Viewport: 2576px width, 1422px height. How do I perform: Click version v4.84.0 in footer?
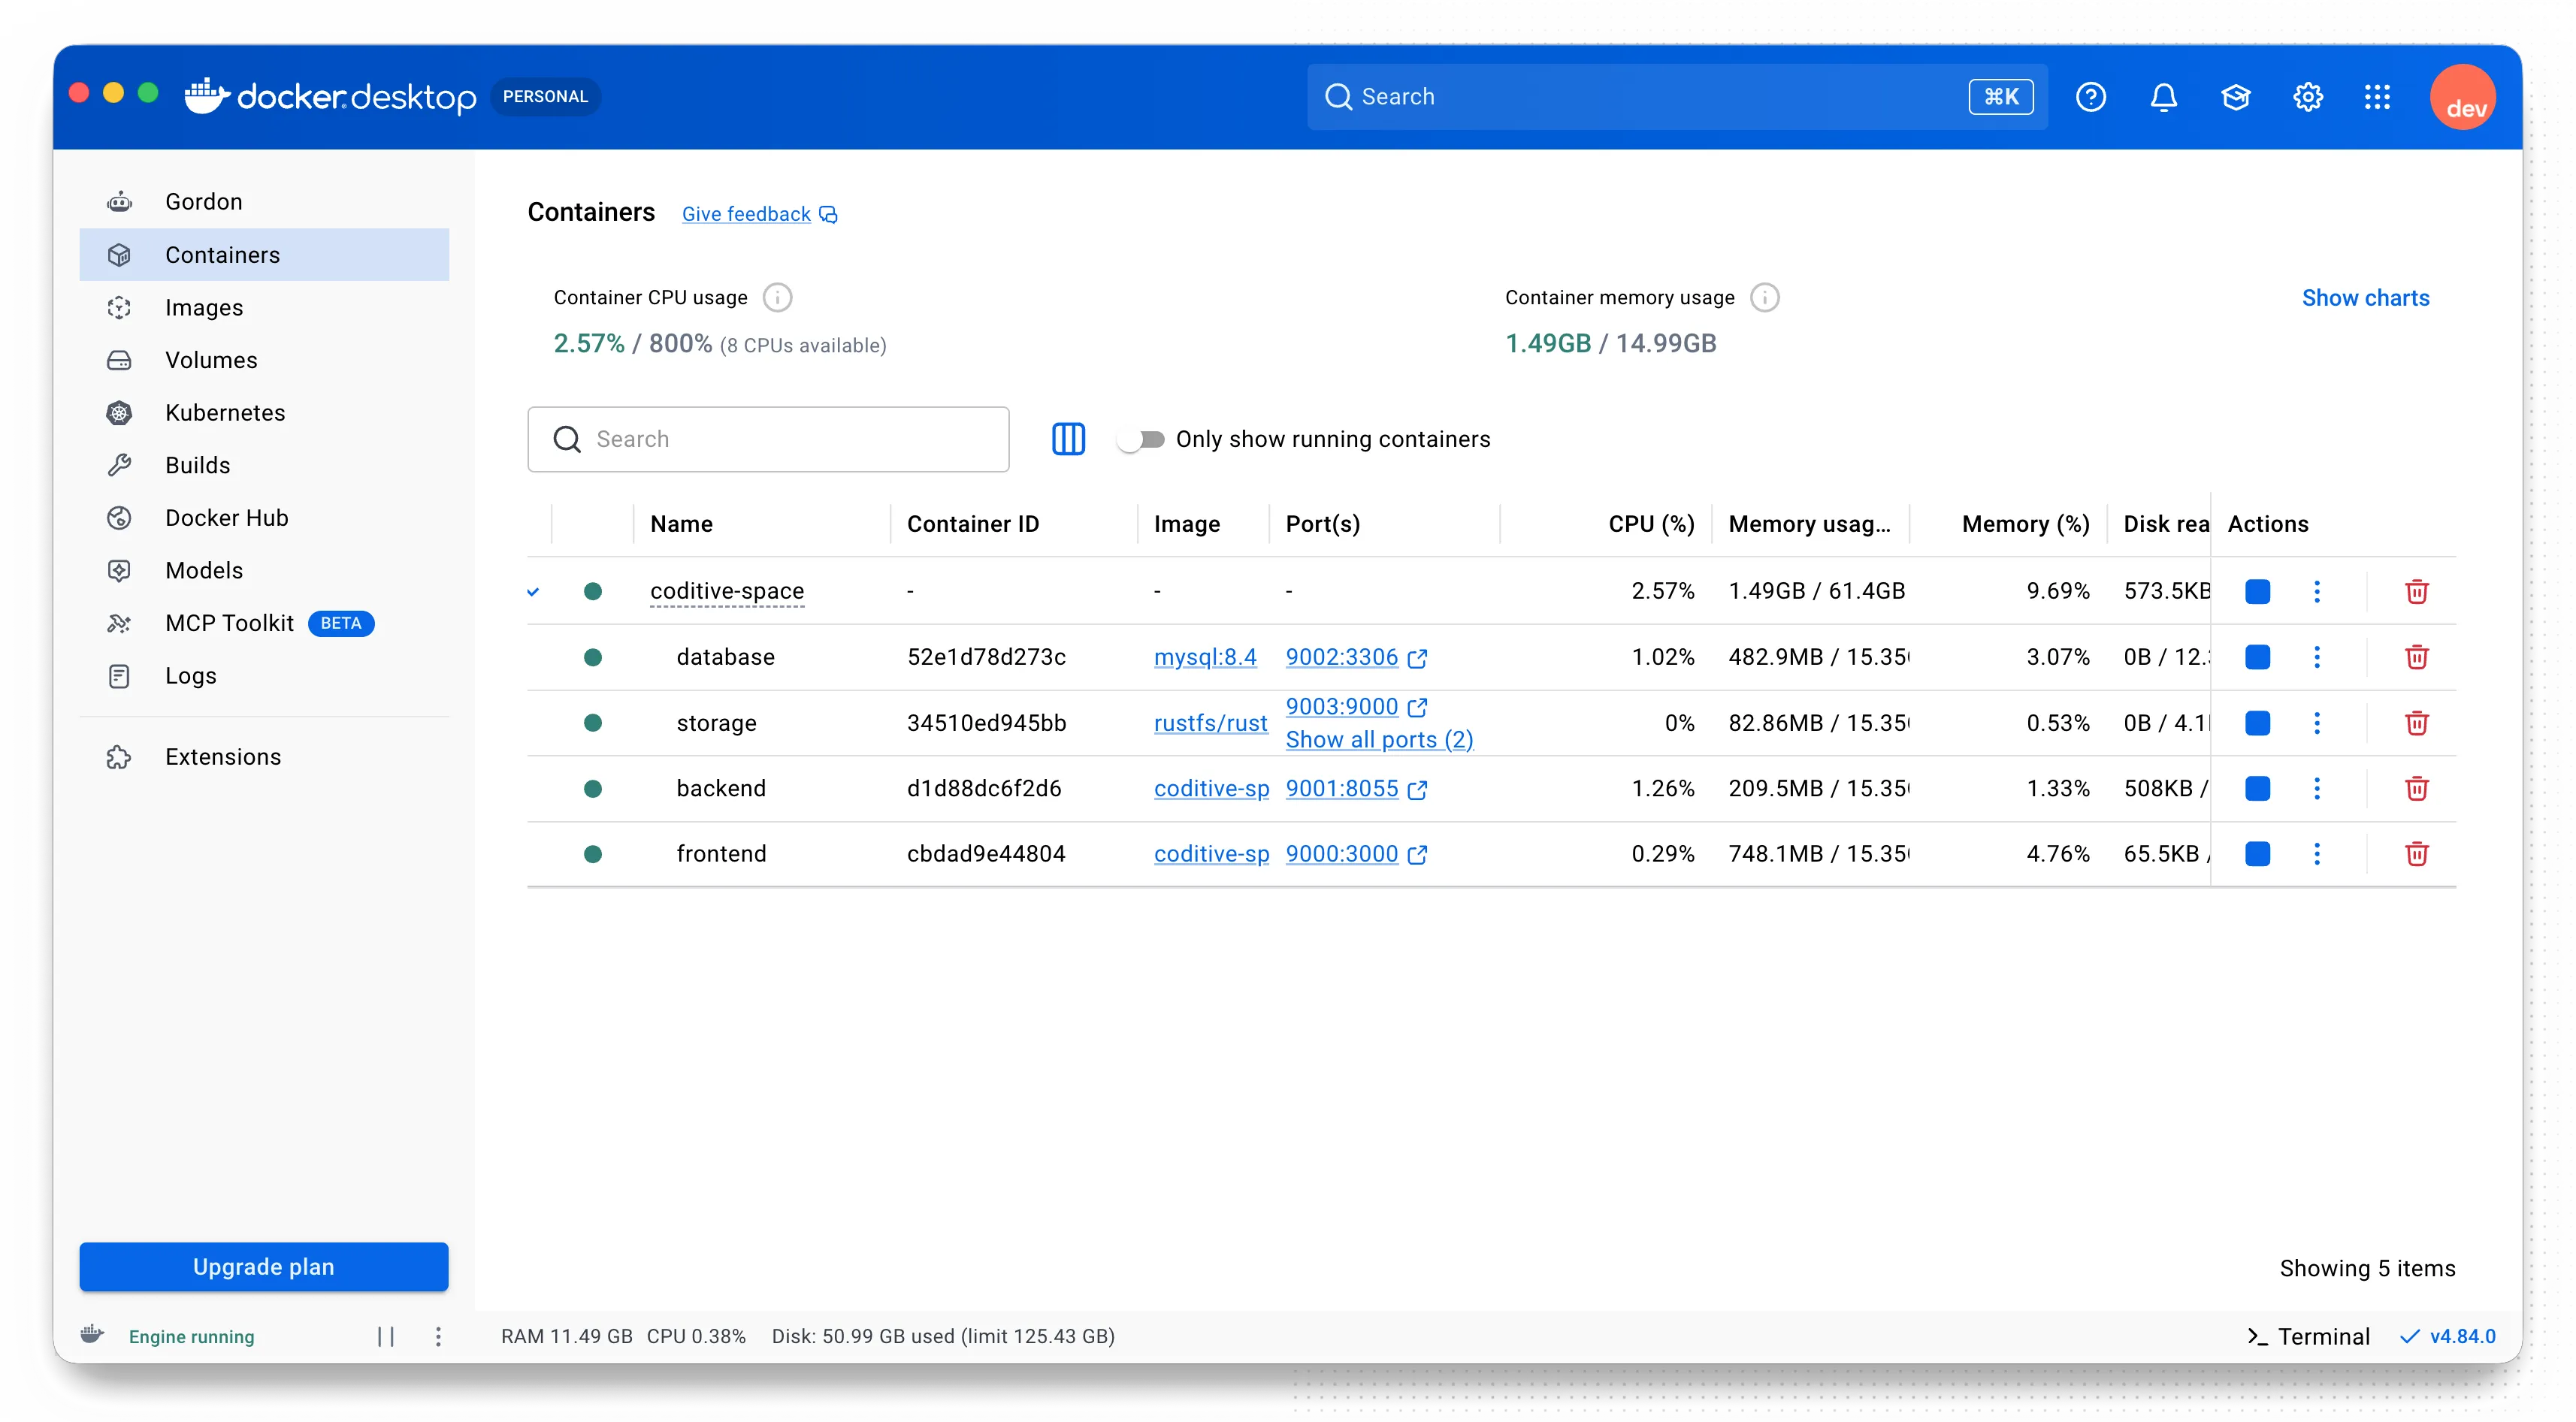(x=2448, y=1336)
